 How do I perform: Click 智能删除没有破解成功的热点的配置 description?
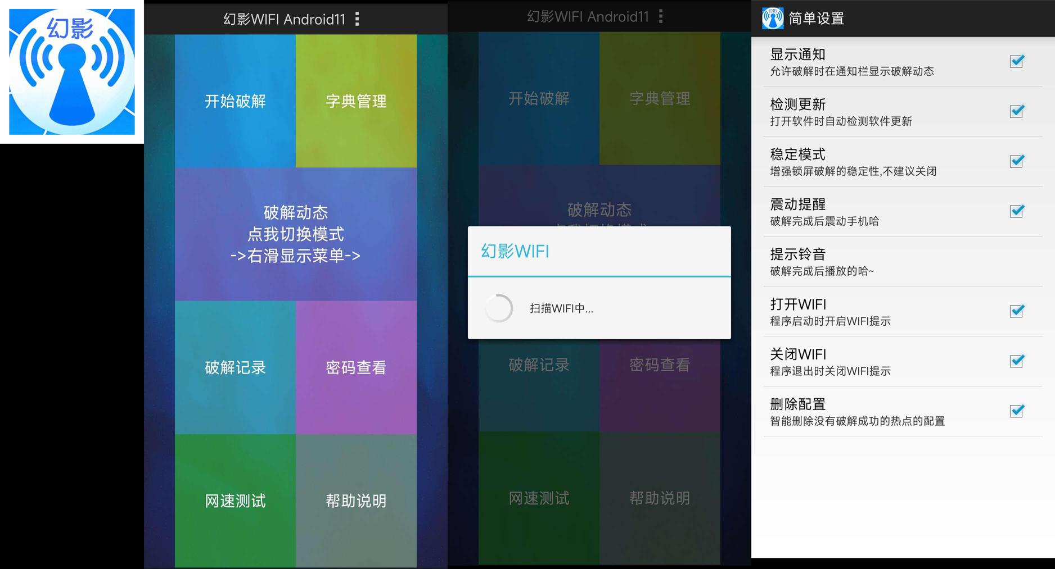857,421
